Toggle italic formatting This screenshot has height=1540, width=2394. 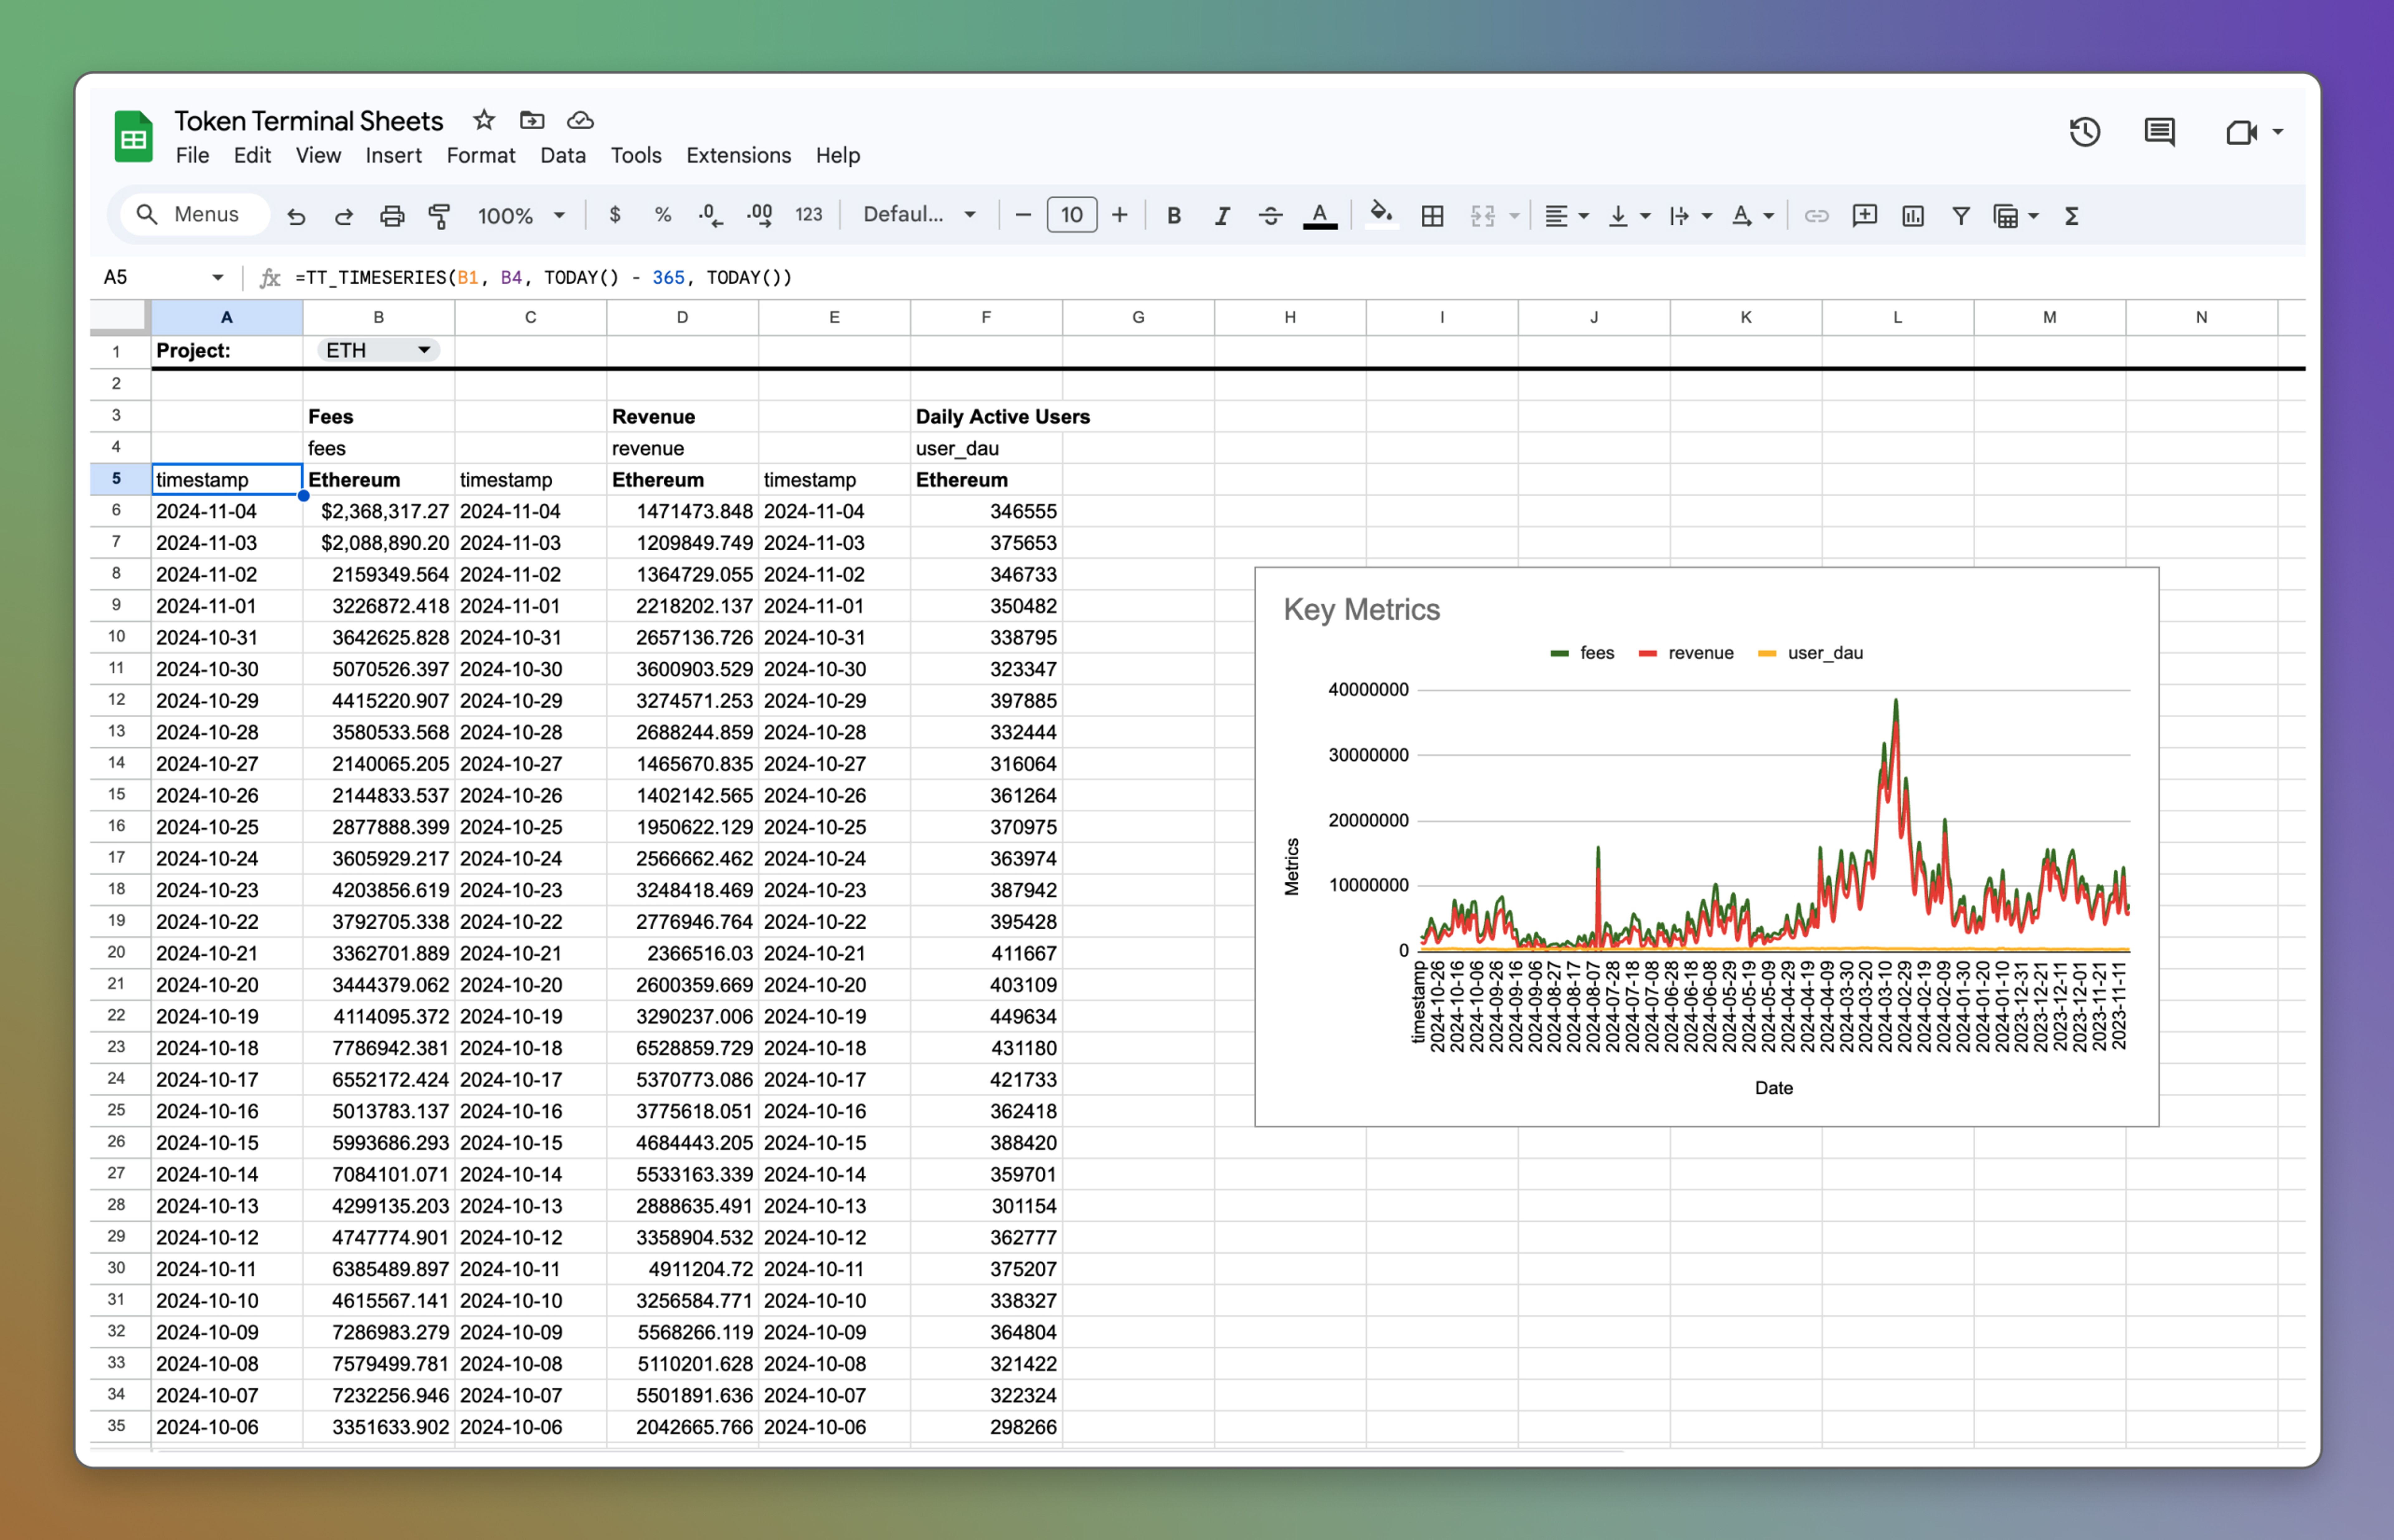coord(1223,216)
